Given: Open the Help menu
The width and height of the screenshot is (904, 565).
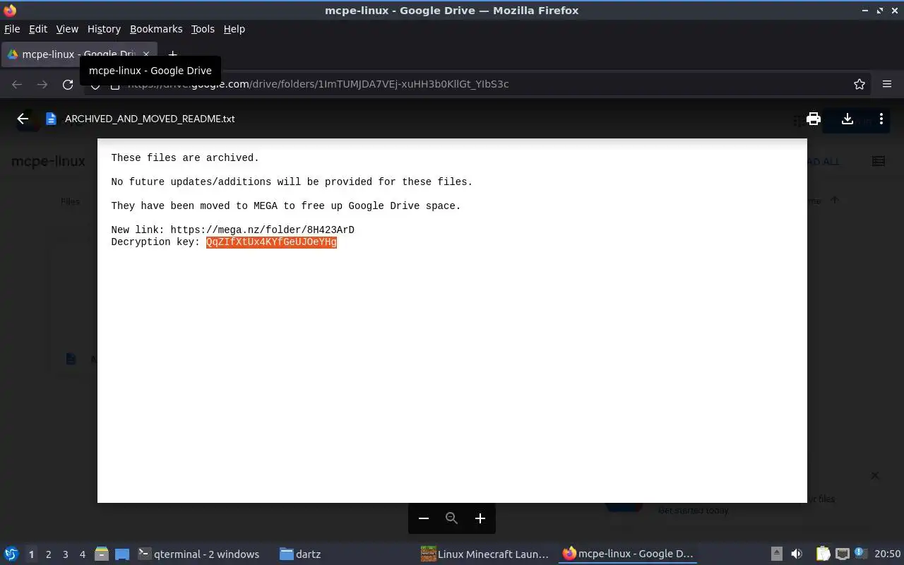Looking at the screenshot, I should pos(234,29).
